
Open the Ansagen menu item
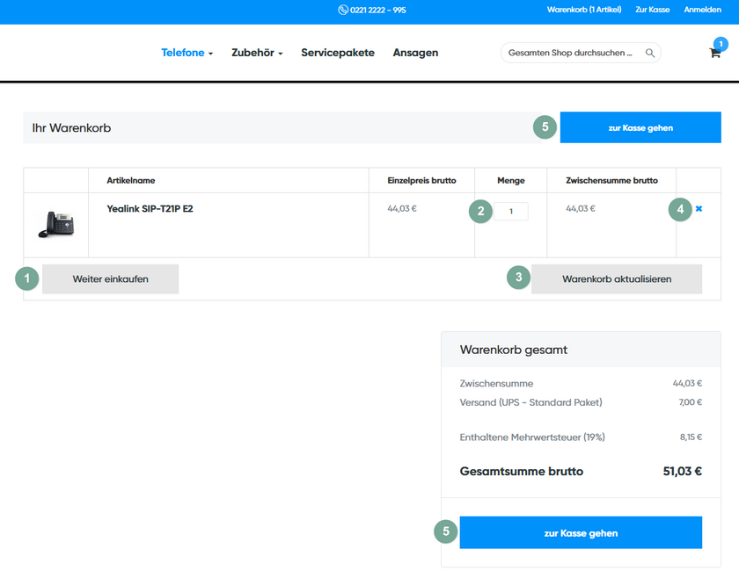point(415,53)
